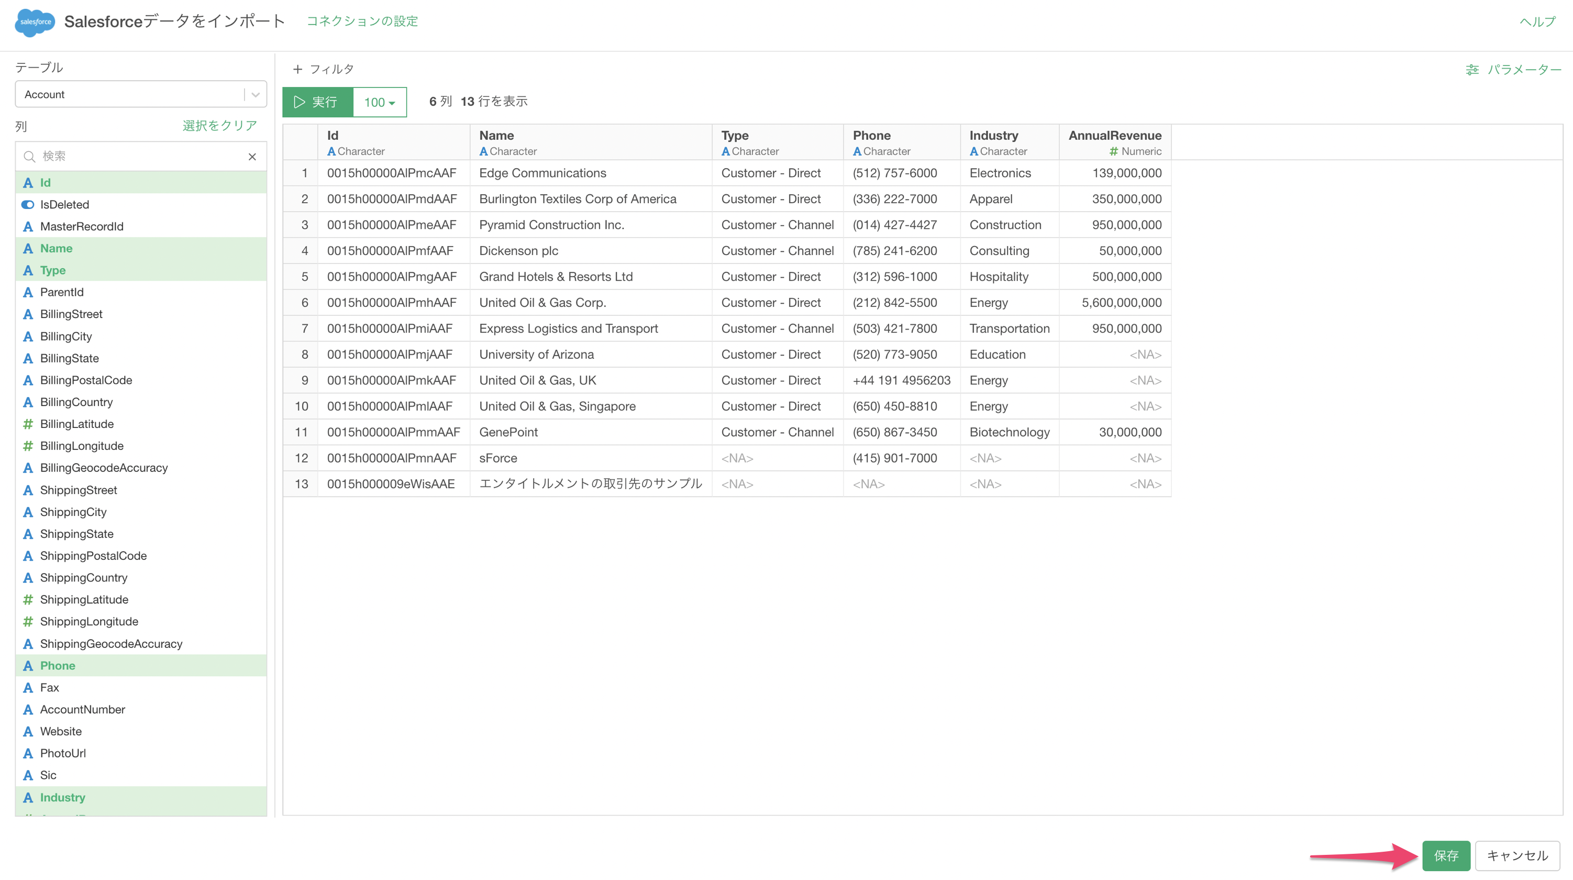
Task: Click the ShippingLatitude numeric hash icon
Action: (28, 600)
